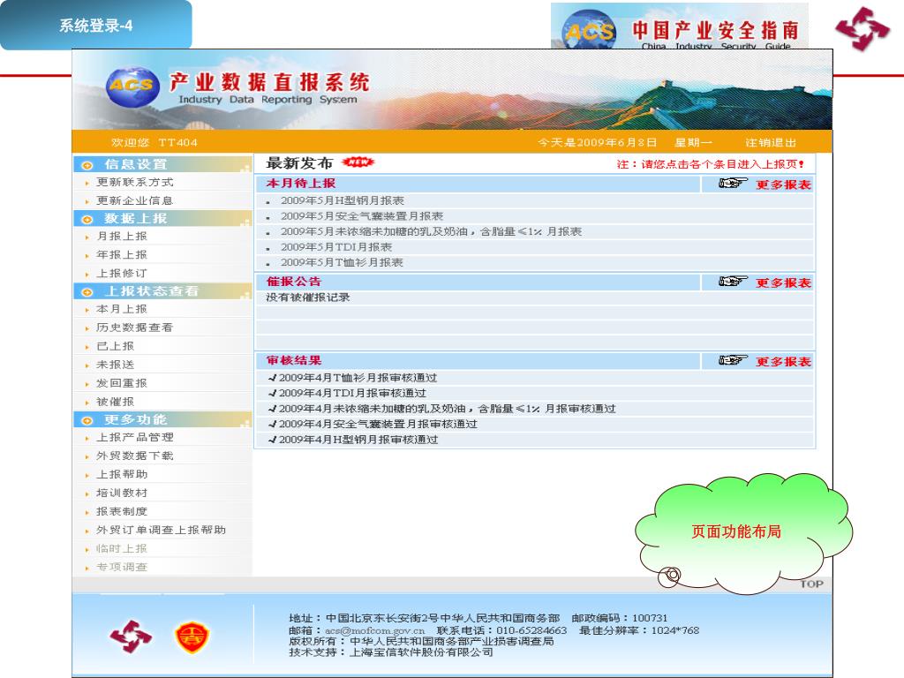This screenshot has width=904, height=678.
Task: Open 外贸数据下载 in the sidebar
Action: 134,456
